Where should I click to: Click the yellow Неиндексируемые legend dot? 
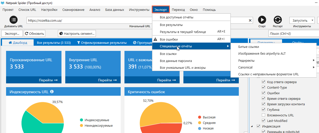81,125
